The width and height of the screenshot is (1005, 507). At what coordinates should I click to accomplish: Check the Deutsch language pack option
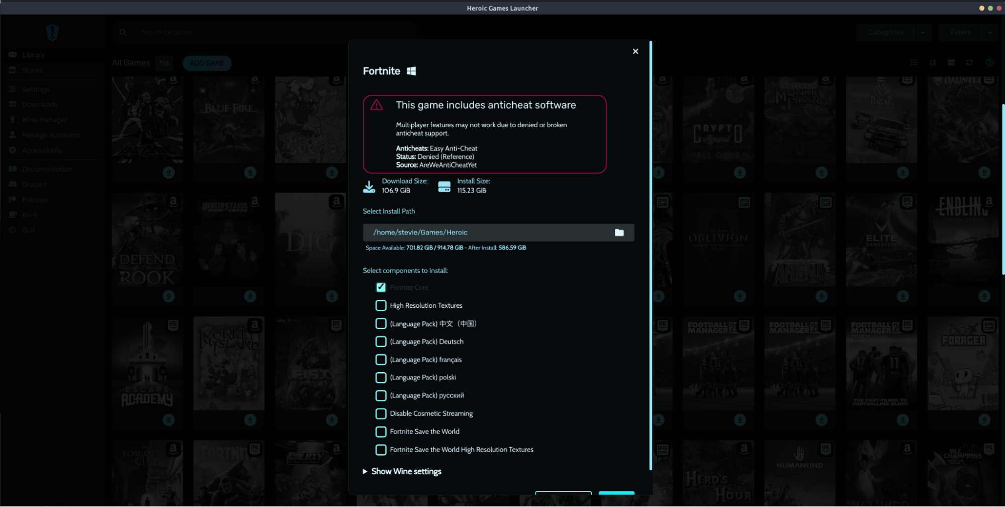[381, 342]
